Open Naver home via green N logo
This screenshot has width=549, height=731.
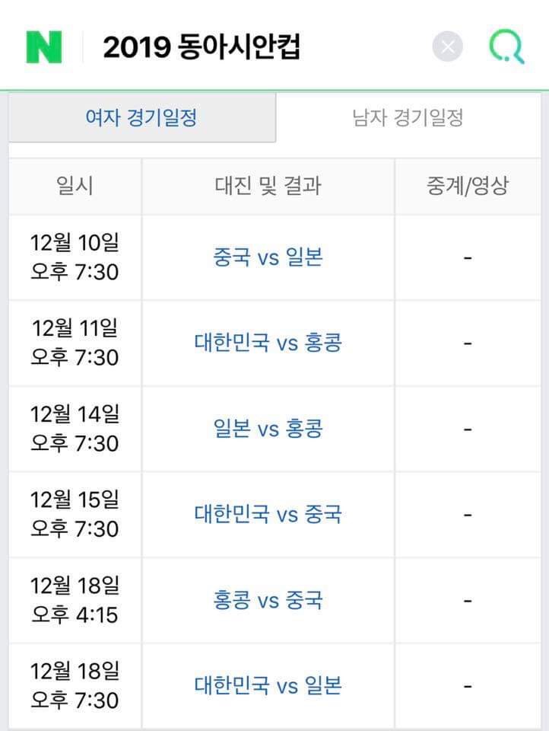44,46
